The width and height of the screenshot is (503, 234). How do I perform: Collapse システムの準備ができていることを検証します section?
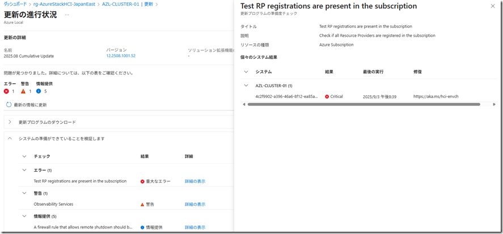(10, 138)
